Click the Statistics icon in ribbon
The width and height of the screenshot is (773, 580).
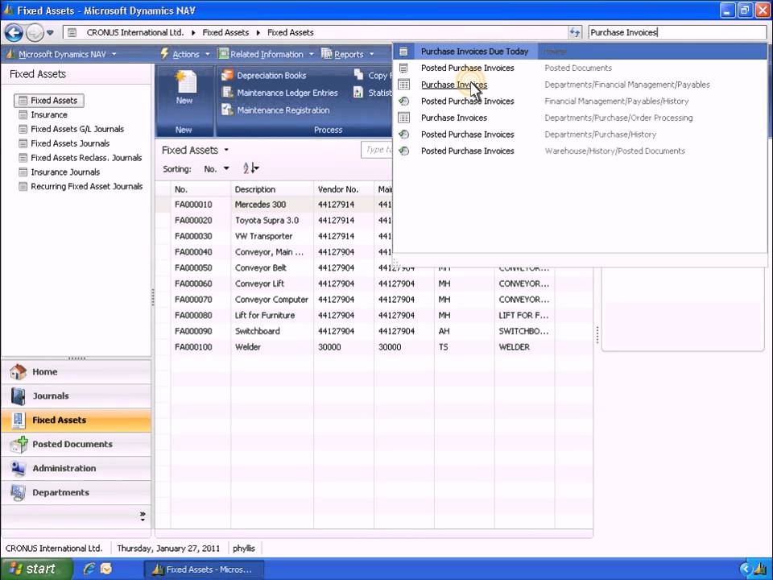click(x=358, y=92)
